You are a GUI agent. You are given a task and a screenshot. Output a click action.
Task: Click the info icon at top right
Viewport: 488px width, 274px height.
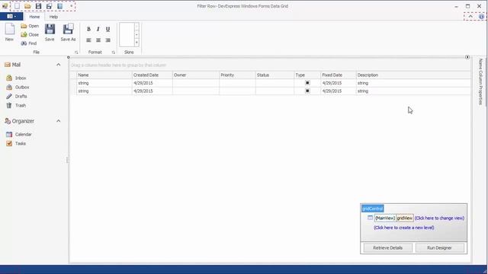coord(481,17)
